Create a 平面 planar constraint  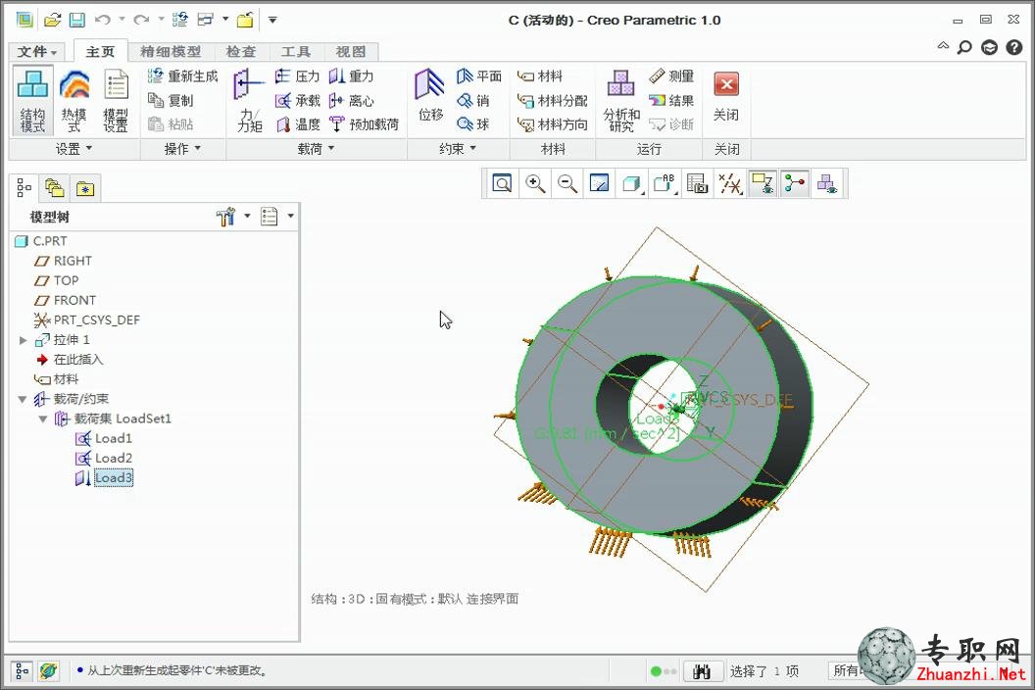click(x=479, y=75)
